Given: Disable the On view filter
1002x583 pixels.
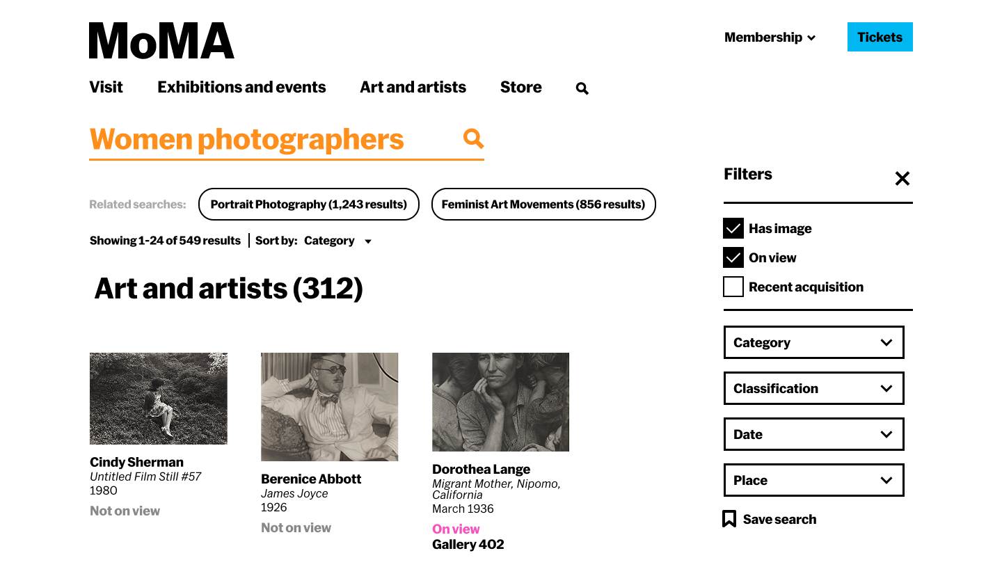Looking at the screenshot, I should click(x=733, y=257).
